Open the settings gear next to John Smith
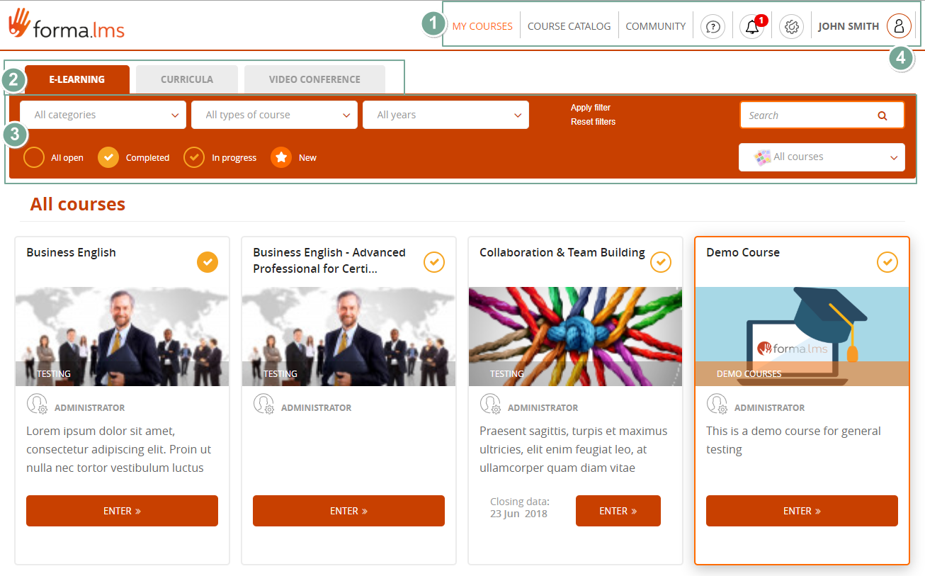Screen dimensions: 925x576 point(791,26)
